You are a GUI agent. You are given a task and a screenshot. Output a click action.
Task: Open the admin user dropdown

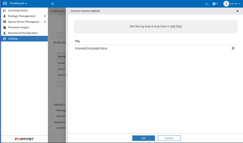click(x=232, y=3)
